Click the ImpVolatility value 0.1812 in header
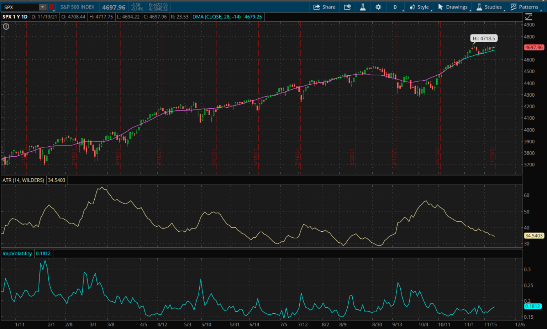Viewport: 547px width, 329px height. [x=43, y=253]
